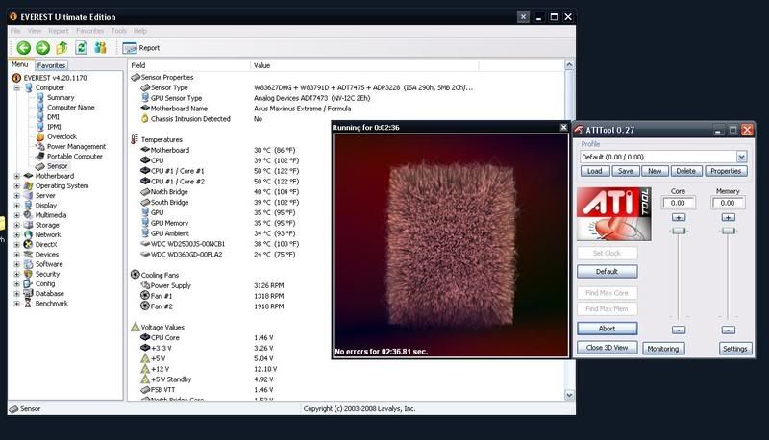Click the plus button above Core slider

[679, 218]
